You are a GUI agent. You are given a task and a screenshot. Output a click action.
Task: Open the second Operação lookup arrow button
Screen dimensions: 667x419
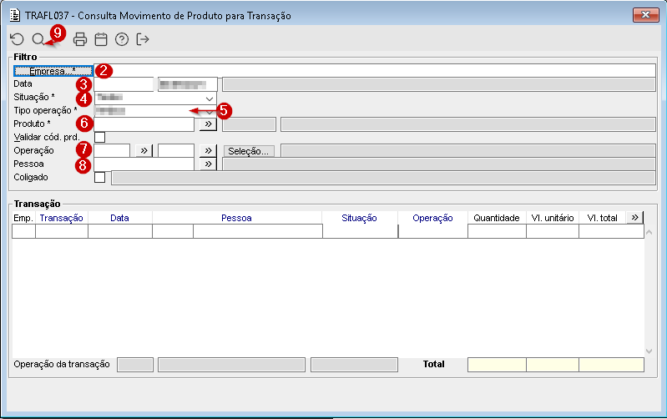(x=208, y=151)
